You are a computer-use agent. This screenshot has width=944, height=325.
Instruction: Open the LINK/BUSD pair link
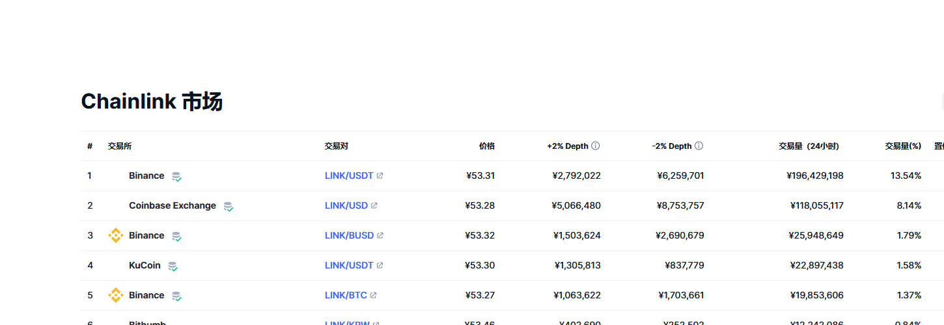349,235
